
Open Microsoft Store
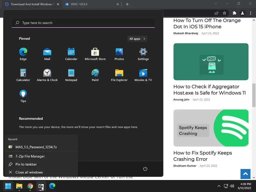tap(95, 54)
